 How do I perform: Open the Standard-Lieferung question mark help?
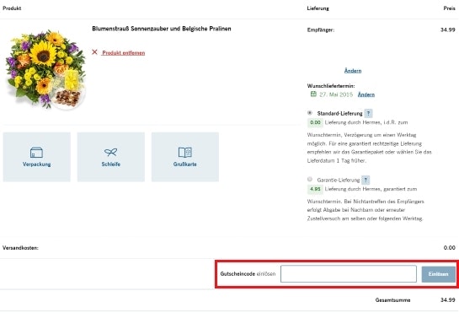[369, 113]
